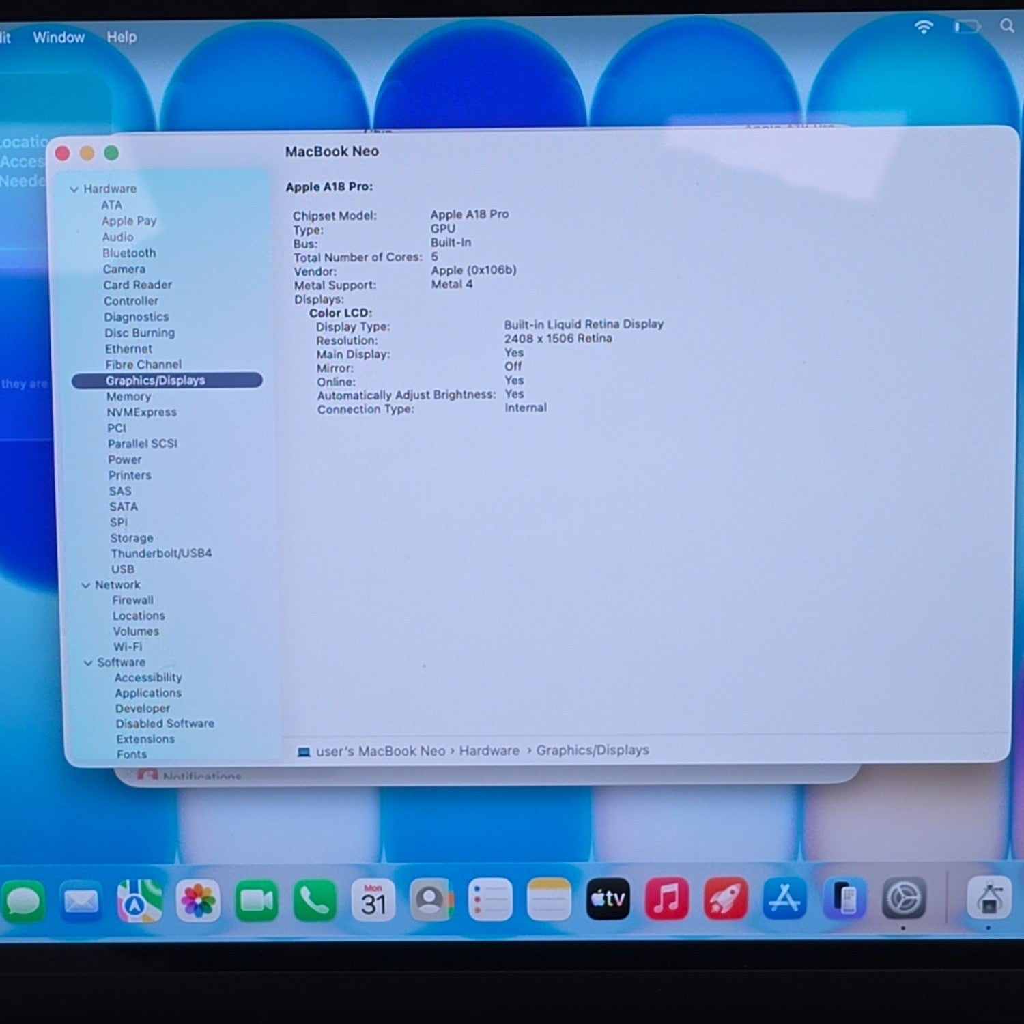Click the System Information icon in the Dock
The image size is (1024, 1024).
click(989, 898)
